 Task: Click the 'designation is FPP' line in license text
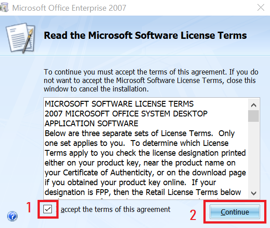coord(143,192)
